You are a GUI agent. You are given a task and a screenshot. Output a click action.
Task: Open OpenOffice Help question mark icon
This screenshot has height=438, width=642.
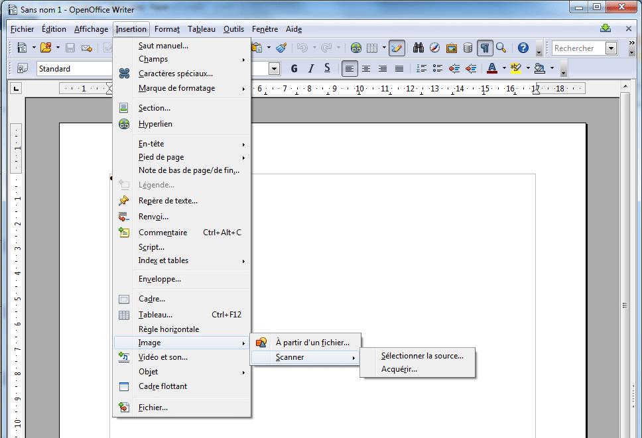pyautogui.click(x=523, y=48)
